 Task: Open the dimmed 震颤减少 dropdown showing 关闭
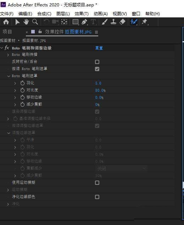(121, 168)
